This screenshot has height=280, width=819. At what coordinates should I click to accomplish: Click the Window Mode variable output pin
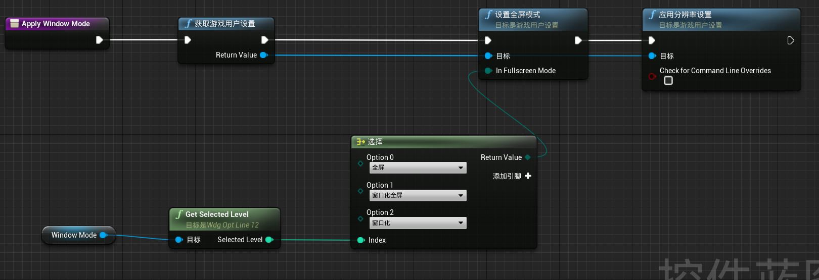[103, 235]
